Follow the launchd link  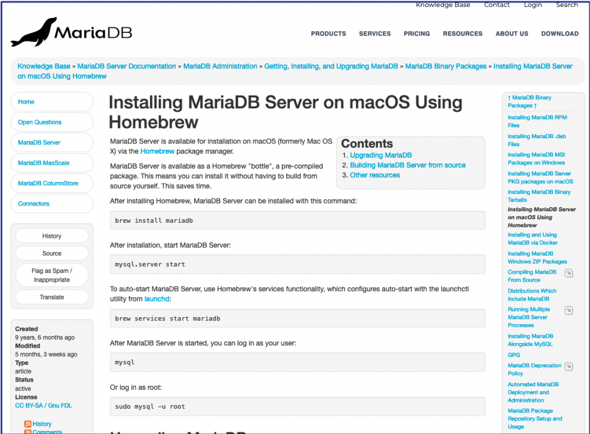(x=157, y=299)
